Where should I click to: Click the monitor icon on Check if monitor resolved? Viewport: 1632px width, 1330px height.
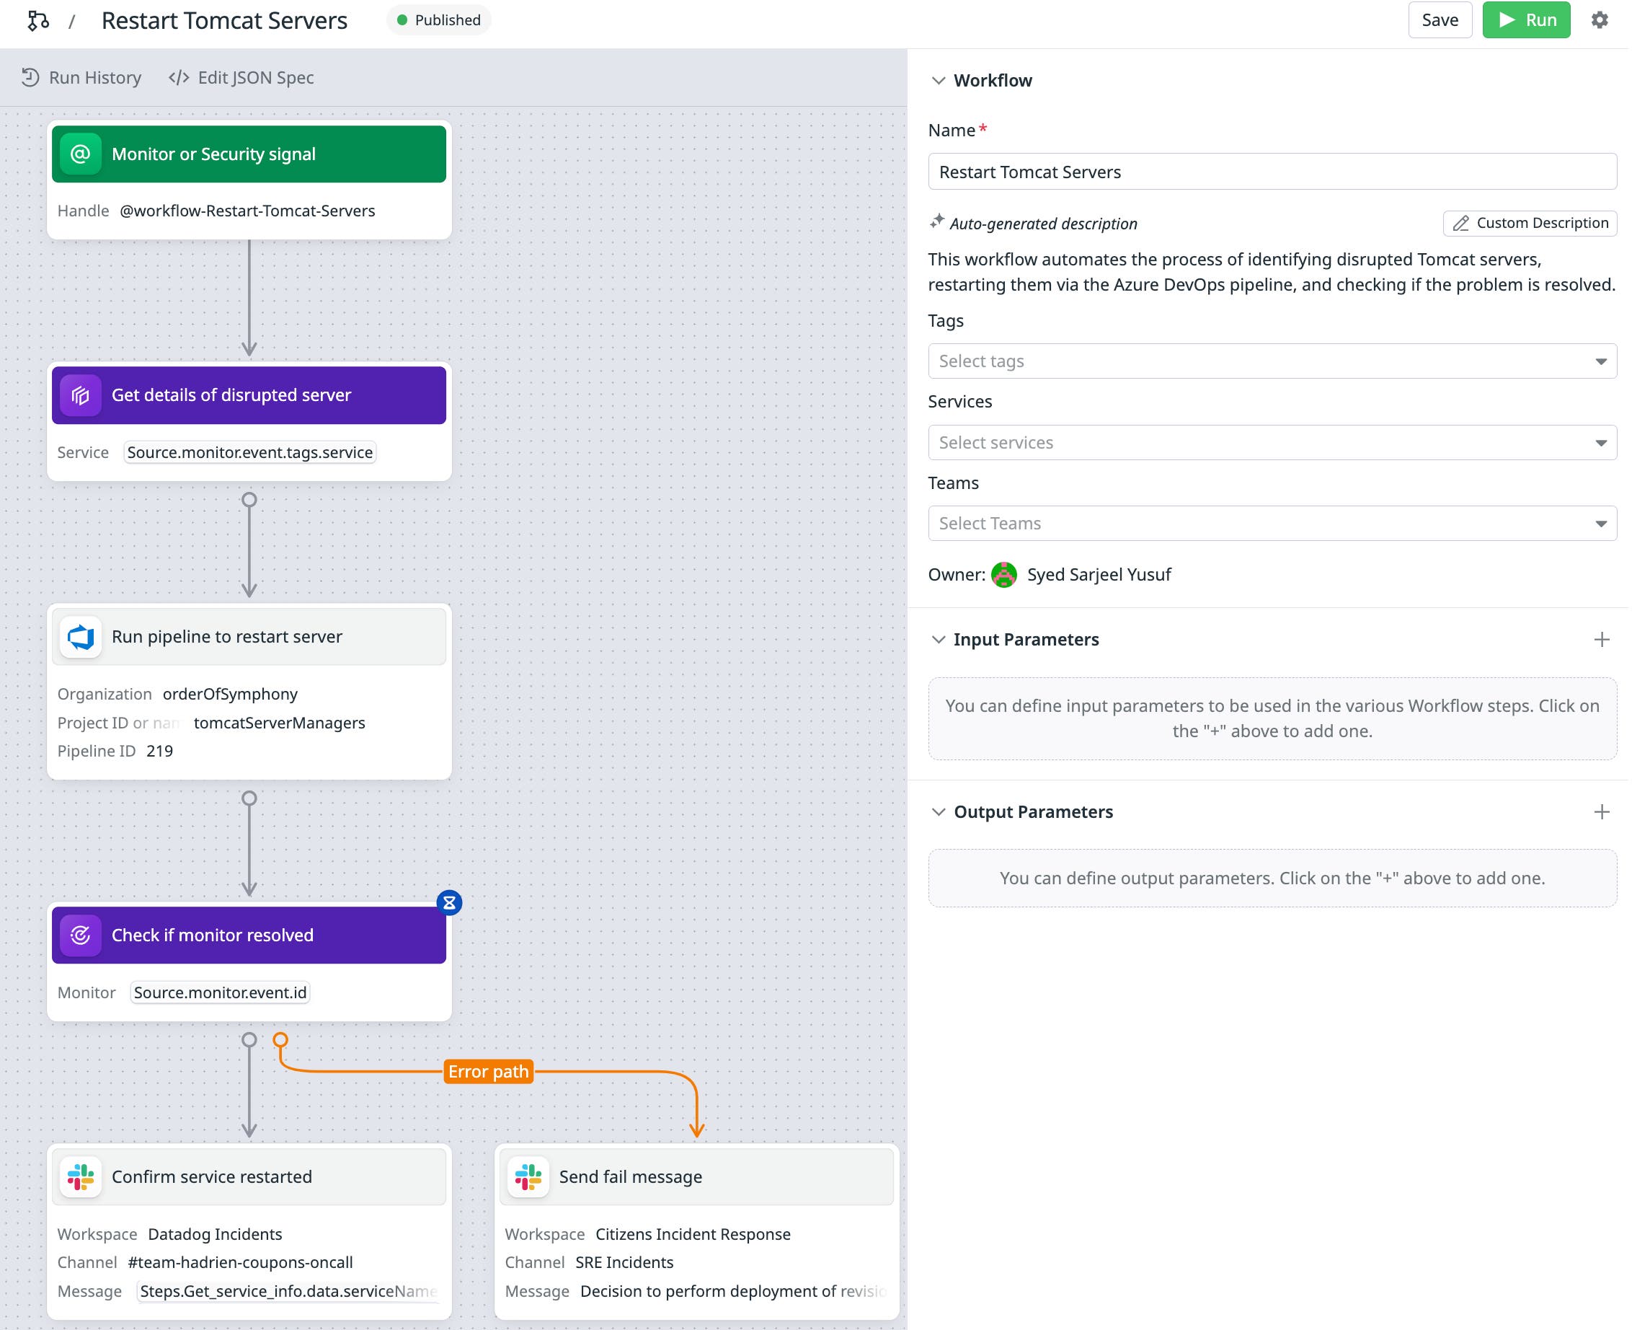click(x=81, y=935)
